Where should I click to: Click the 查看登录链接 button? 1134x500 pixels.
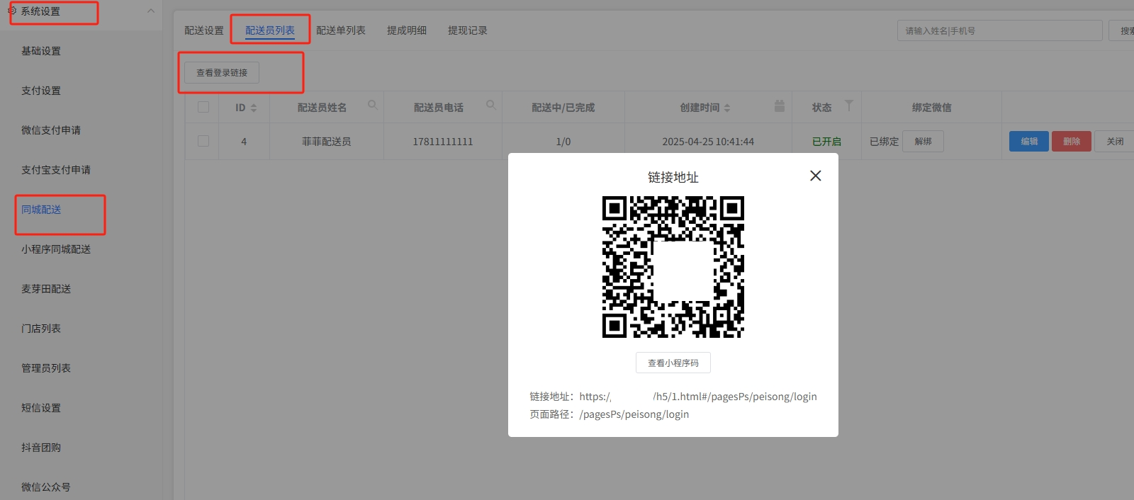click(222, 72)
